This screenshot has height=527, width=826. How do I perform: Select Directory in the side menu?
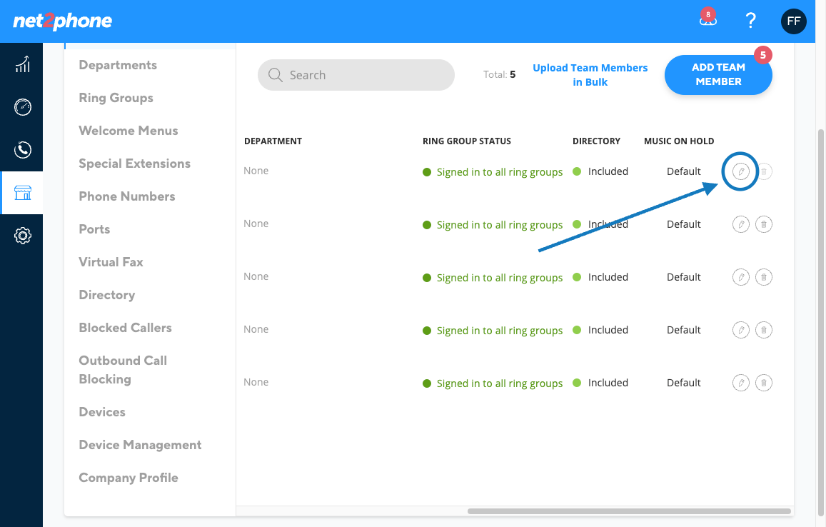107,295
